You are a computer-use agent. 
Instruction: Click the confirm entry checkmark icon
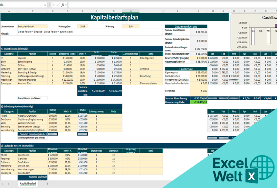pos(58,5)
